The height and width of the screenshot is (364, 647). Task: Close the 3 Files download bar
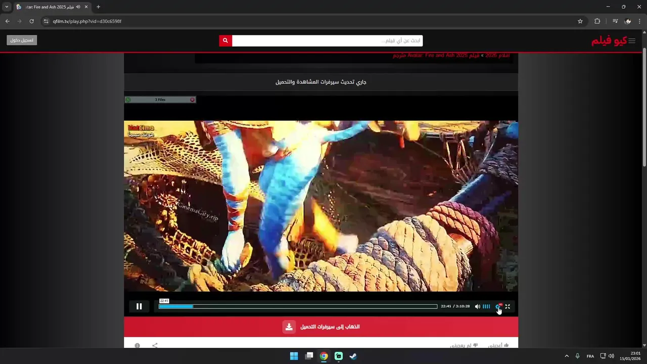pos(192,100)
